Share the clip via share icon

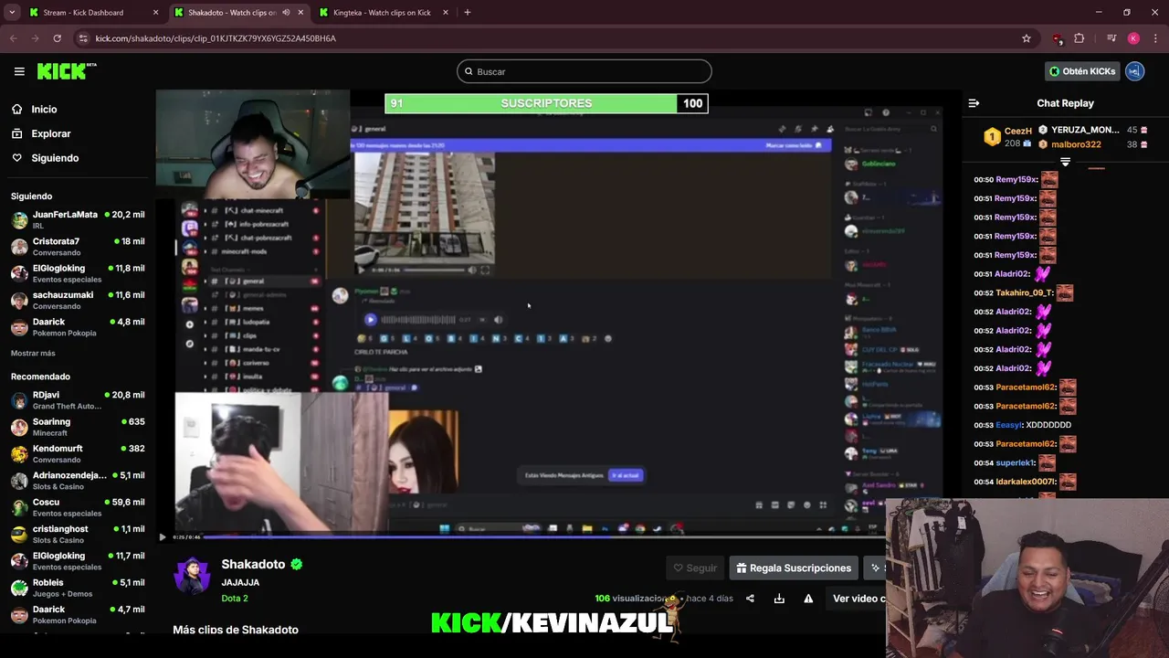point(750,599)
